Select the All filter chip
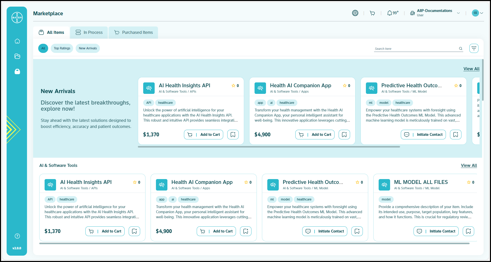The image size is (491, 262). 43,48
